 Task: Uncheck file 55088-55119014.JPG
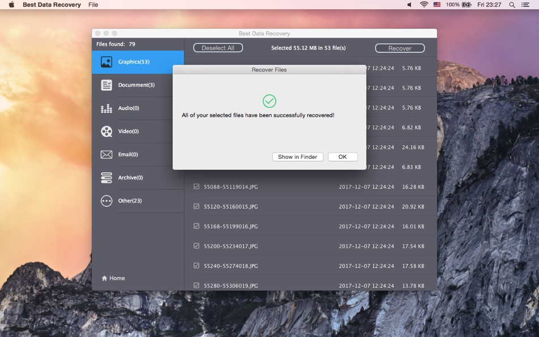coord(196,187)
